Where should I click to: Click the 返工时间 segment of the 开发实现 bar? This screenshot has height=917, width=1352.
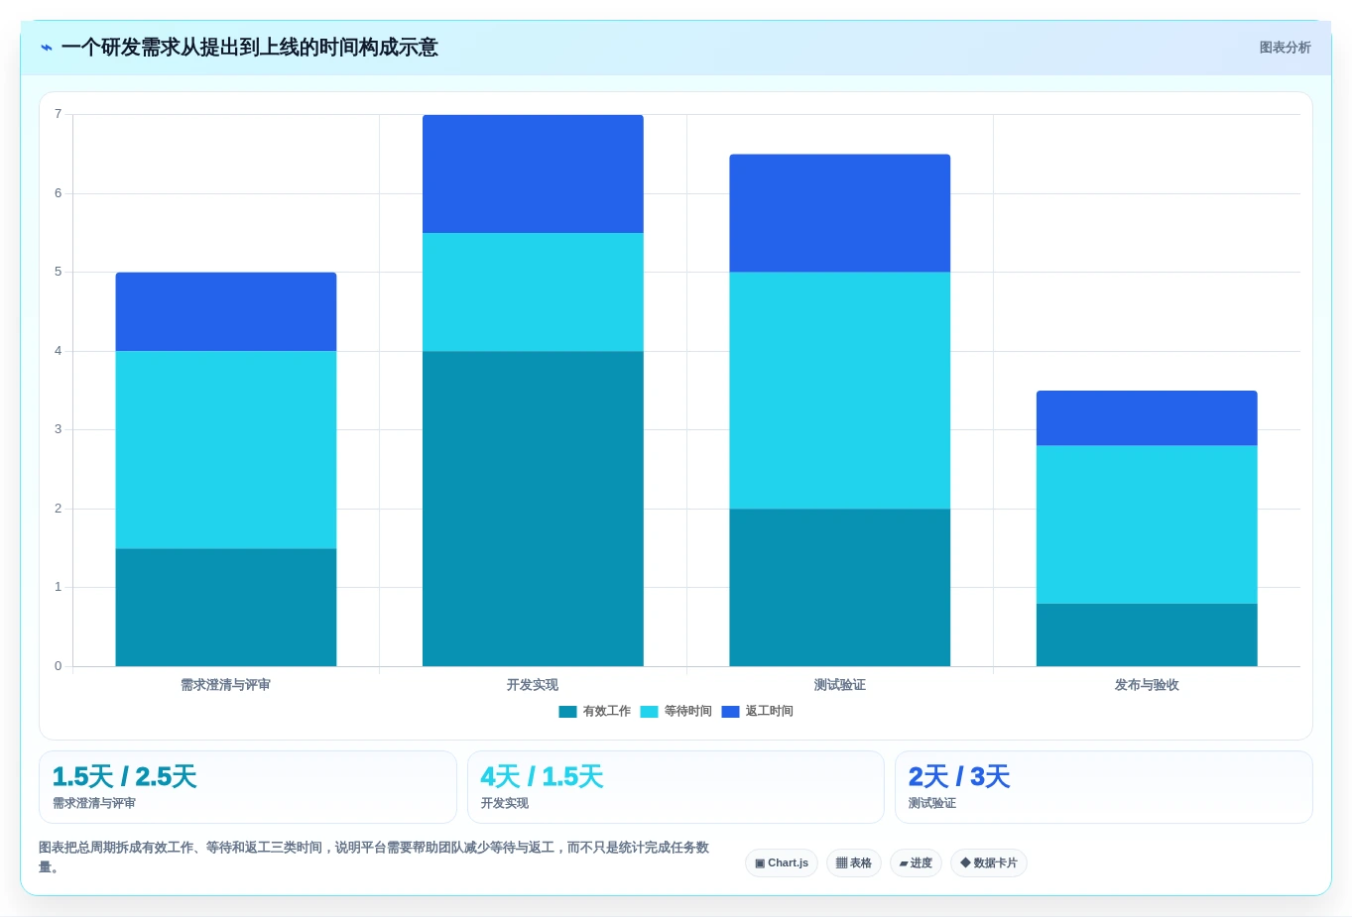click(533, 174)
